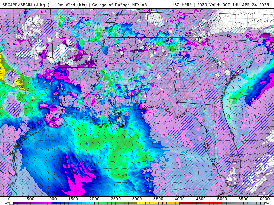274x205 pixels.
Task: Click the SBCAPE/SBCIN (J kg⁻¹) title text
Action: click(x=26, y=5)
